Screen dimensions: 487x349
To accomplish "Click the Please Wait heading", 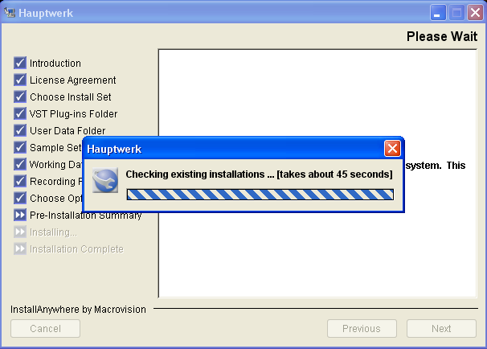I will point(442,36).
